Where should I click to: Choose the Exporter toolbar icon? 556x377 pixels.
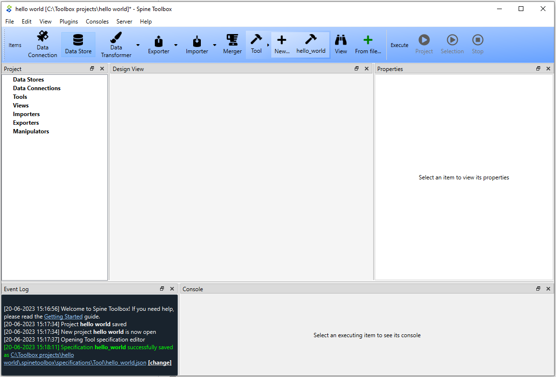tap(159, 45)
